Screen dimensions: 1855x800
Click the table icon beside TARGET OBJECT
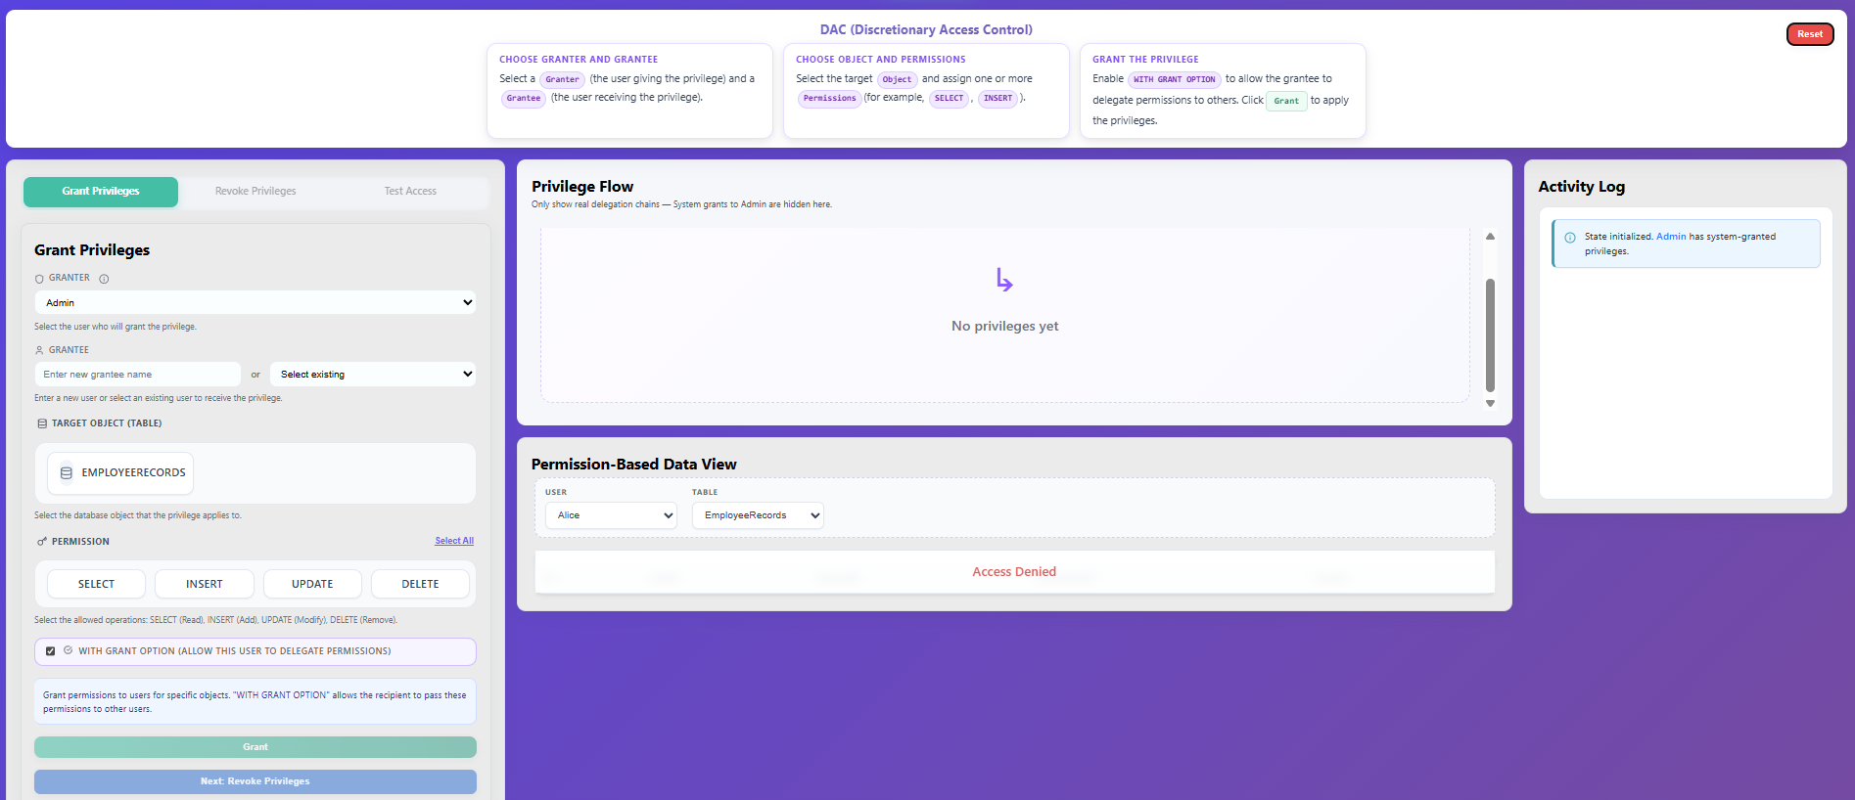tap(42, 423)
